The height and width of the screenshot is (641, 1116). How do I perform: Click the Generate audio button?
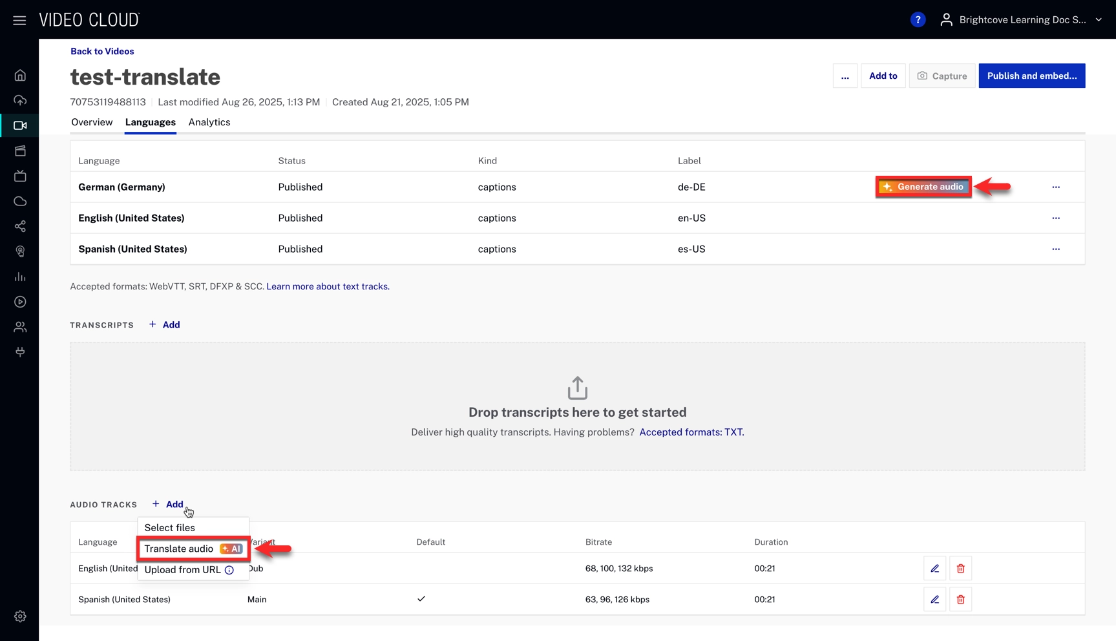tap(923, 187)
